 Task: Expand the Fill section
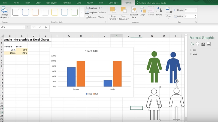[194, 50]
